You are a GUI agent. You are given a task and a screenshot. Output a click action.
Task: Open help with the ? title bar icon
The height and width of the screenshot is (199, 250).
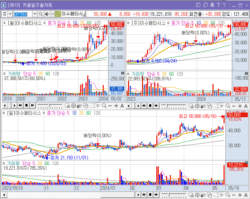coord(224,5)
